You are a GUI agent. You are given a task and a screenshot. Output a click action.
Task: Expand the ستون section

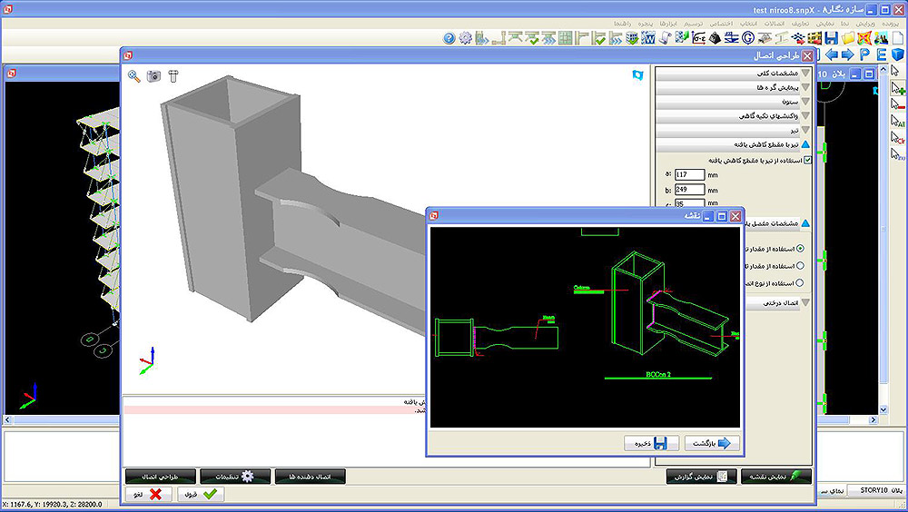(733, 102)
